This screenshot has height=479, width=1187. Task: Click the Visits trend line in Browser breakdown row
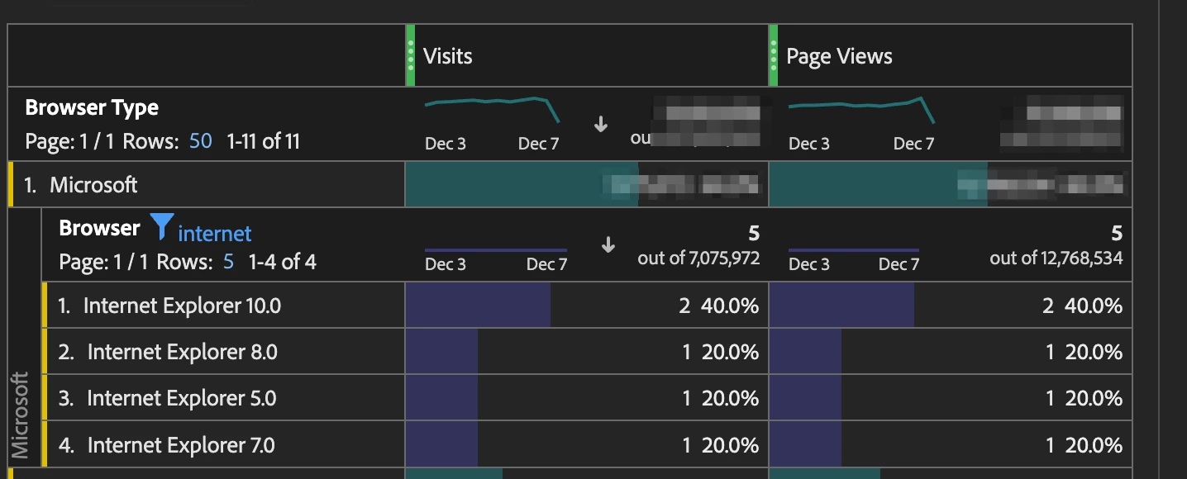(496, 249)
